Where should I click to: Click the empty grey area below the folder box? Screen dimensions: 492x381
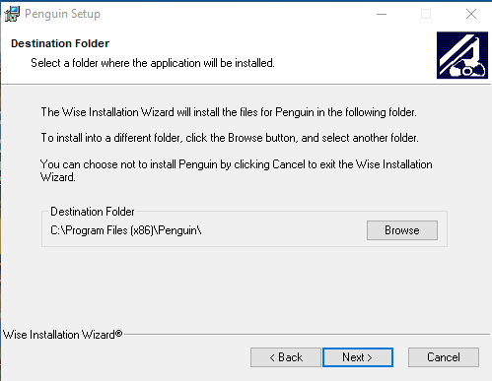[245, 286]
